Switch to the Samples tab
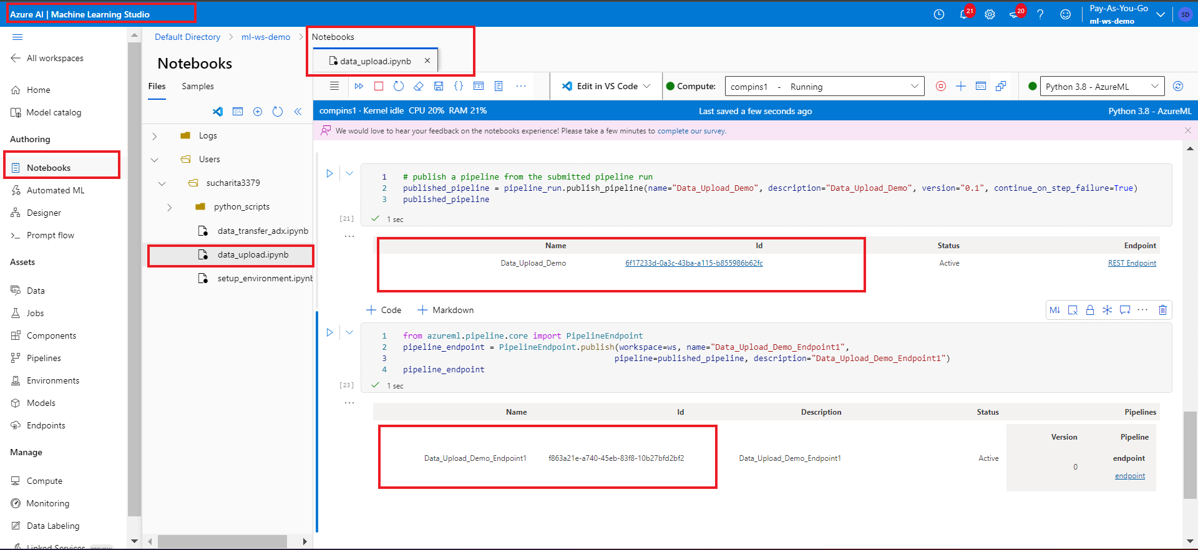Screen dimensions: 1198x550 [x=198, y=86]
